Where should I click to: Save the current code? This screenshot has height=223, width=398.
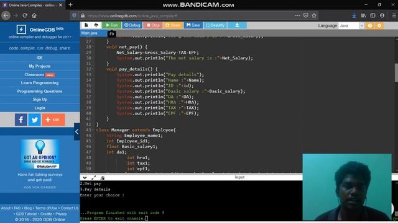tap(193, 25)
